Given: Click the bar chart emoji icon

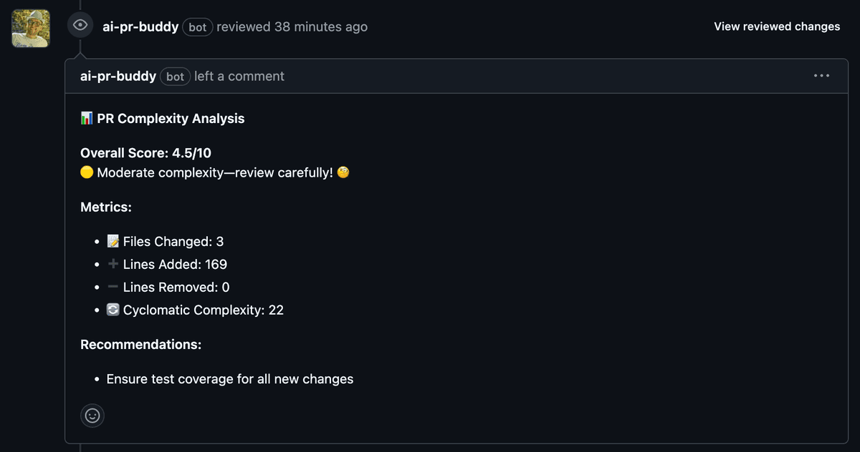Looking at the screenshot, I should [87, 119].
